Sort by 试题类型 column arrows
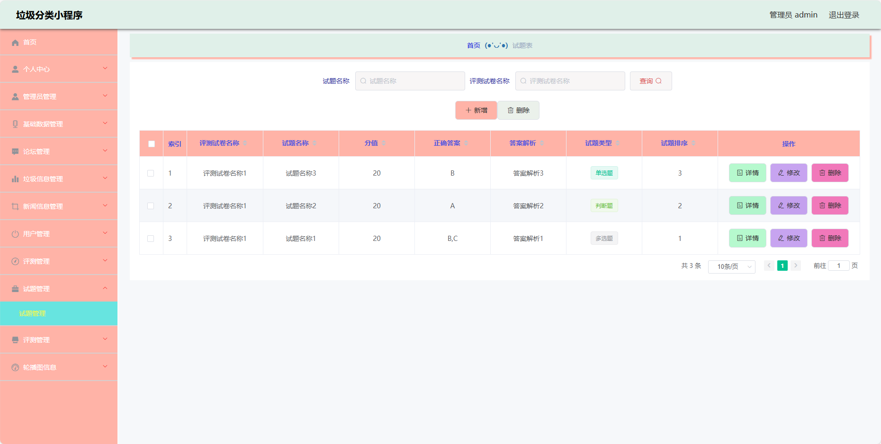Viewport: 881px width, 444px height. coord(618,143)
